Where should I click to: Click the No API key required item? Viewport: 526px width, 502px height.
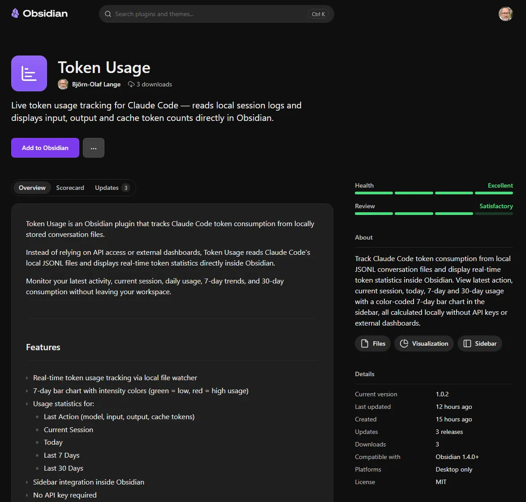(x=65, y=495)
